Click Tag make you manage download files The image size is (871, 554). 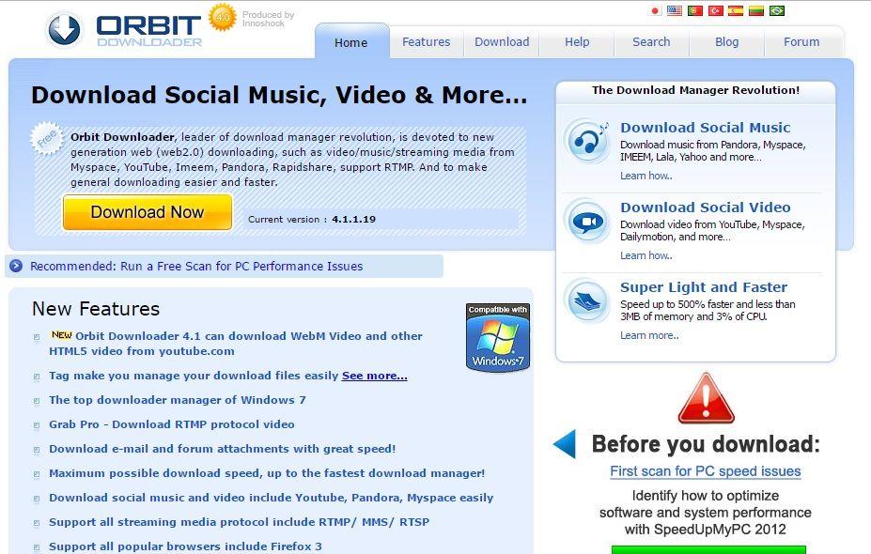click(194, 376)
